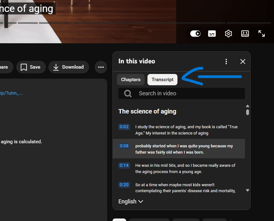Save the video to a playlist
Image resolution: width=274 pixels, height=221 pixels.
[31, 67]
